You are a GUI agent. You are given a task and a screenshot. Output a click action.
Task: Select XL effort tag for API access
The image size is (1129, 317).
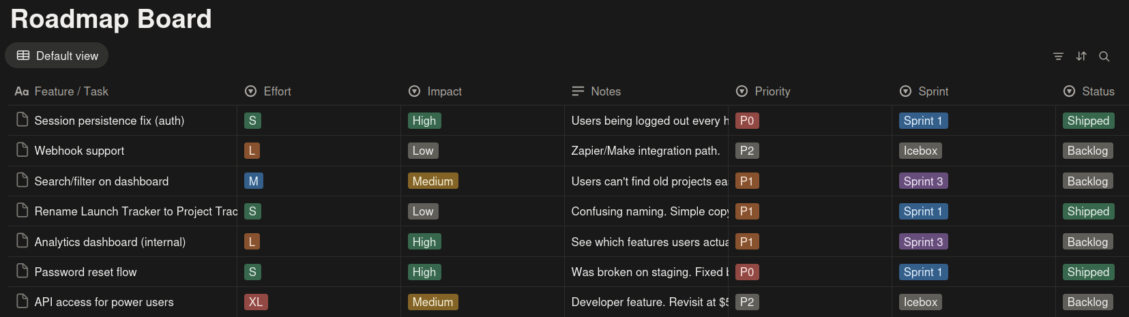click(x=256, y=302)
